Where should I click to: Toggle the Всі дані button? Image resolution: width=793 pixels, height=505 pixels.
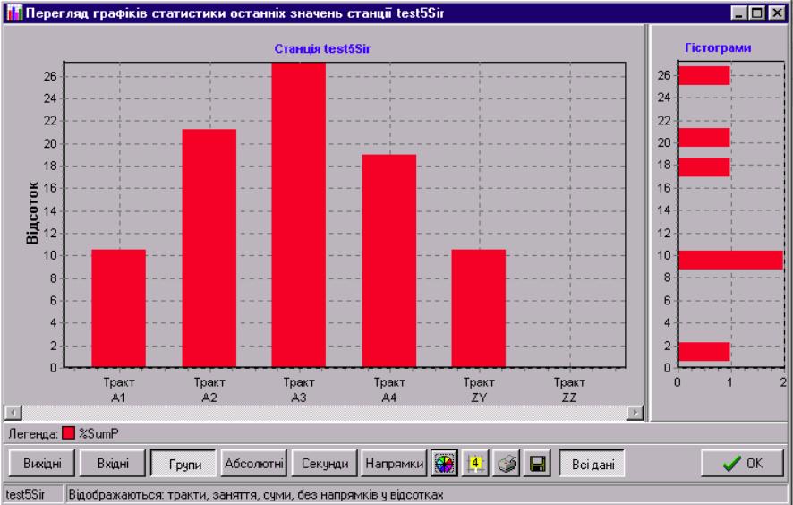[x=593, y=463]
